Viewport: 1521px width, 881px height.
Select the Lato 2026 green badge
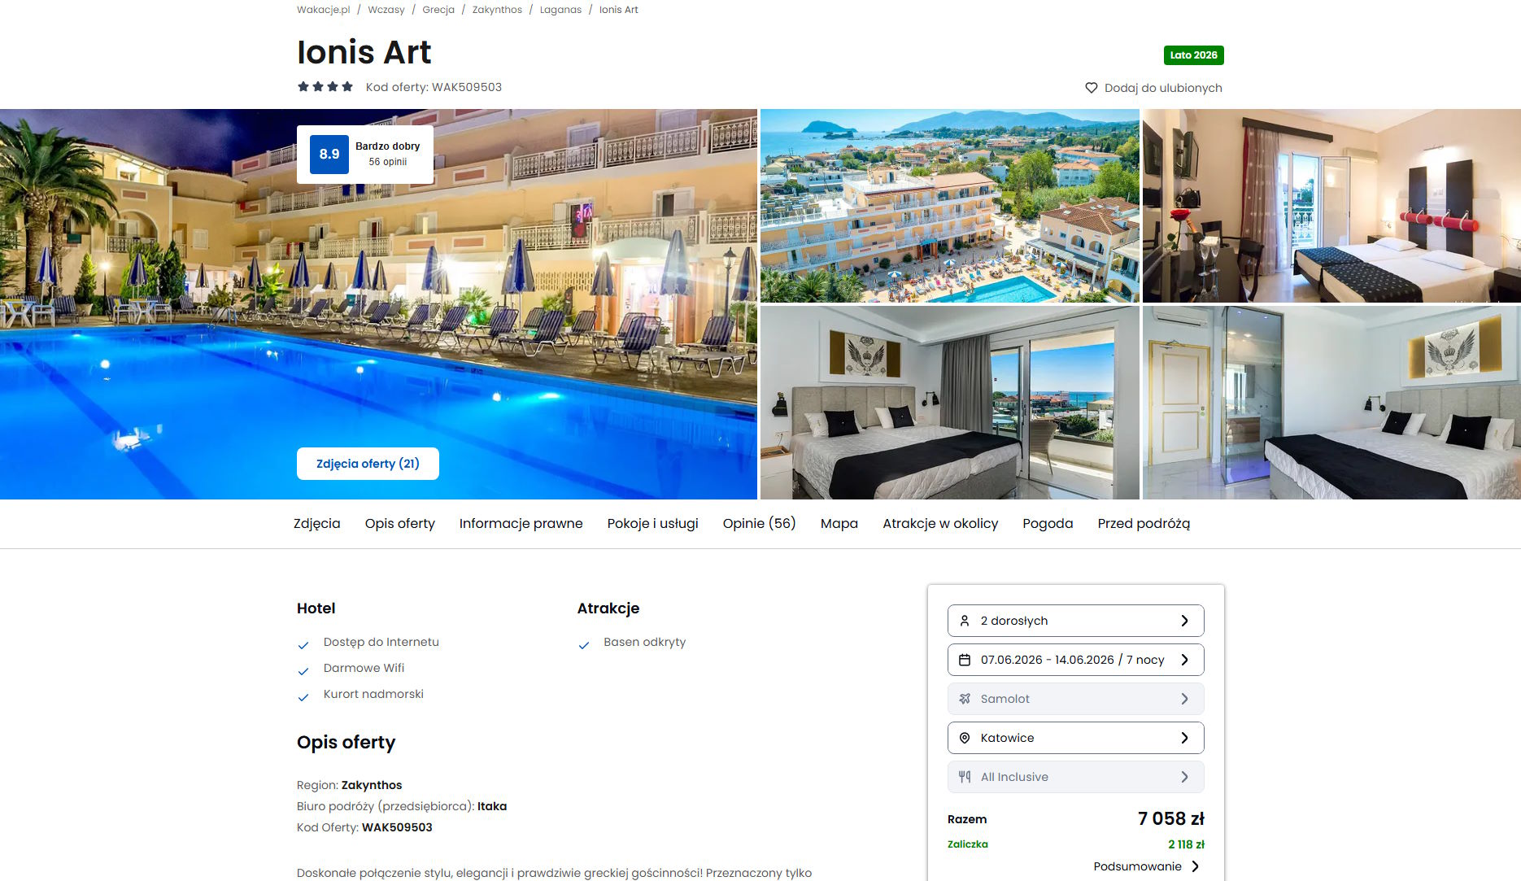(x=1193, y=55)
